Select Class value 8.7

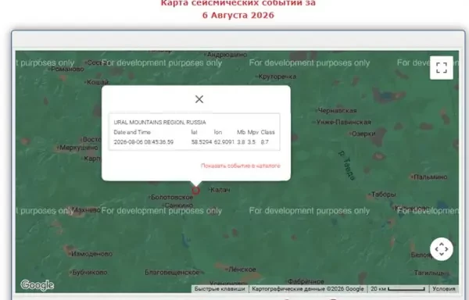265,142
